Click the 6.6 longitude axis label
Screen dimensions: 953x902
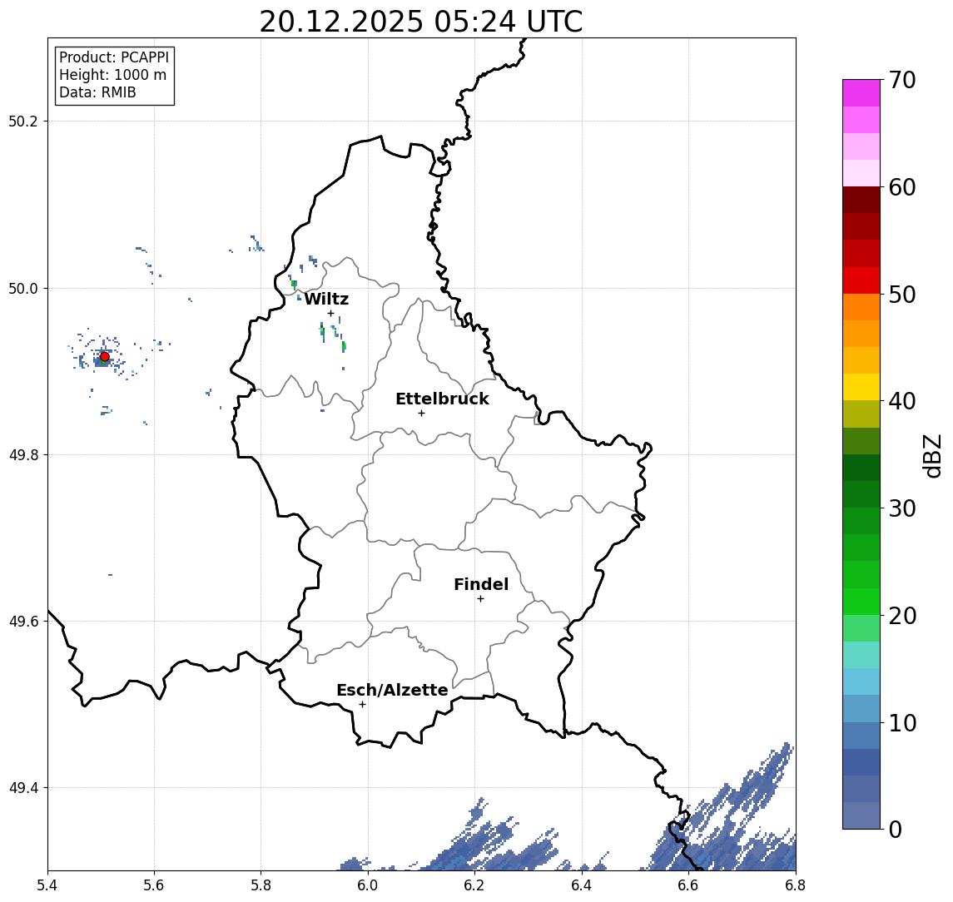688,885
